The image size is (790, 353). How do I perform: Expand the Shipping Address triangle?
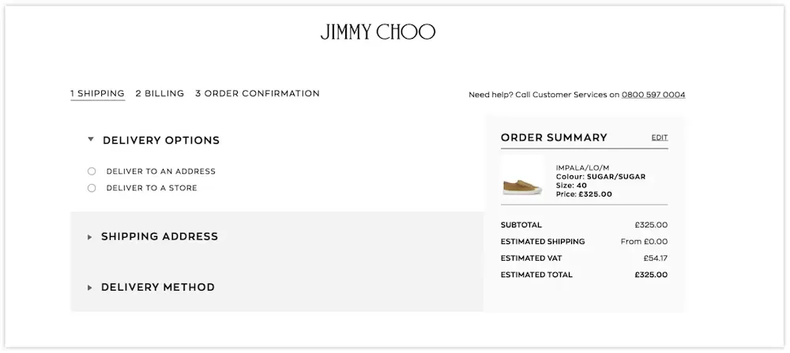90,237
